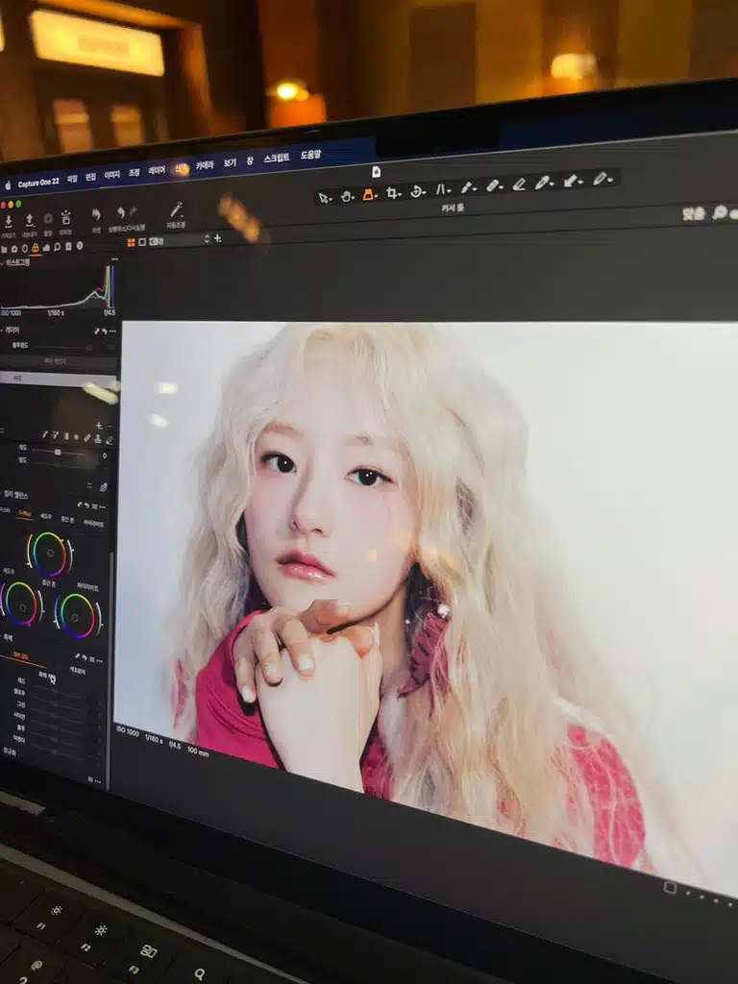738x984 pixels.
Task: Open the 이미지 (Image) menu
Action: pyautogui.click(x=111, y=176)
